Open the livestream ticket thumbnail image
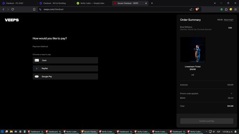Viewport: 239px width, 134px height. pyautogui.click(x=193, y=50)
